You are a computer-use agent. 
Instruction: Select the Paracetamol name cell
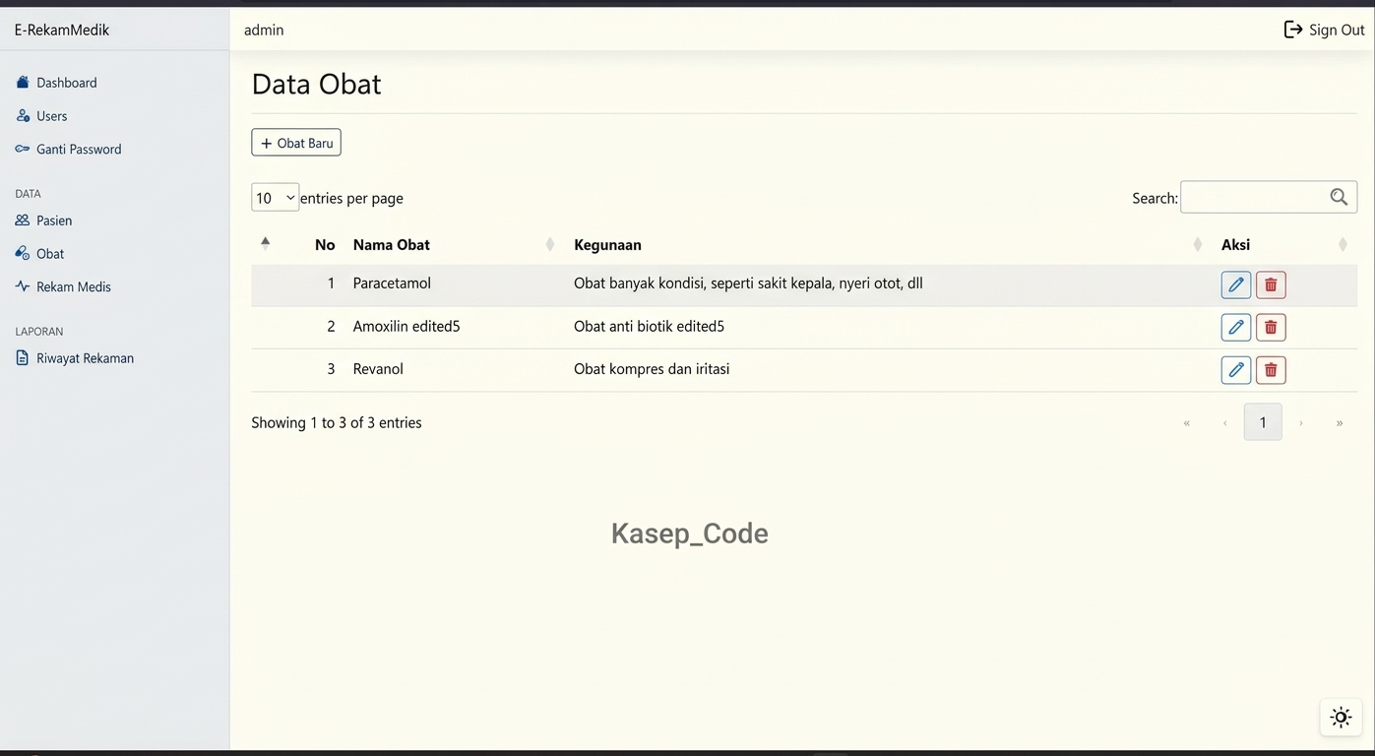(392, 283)
